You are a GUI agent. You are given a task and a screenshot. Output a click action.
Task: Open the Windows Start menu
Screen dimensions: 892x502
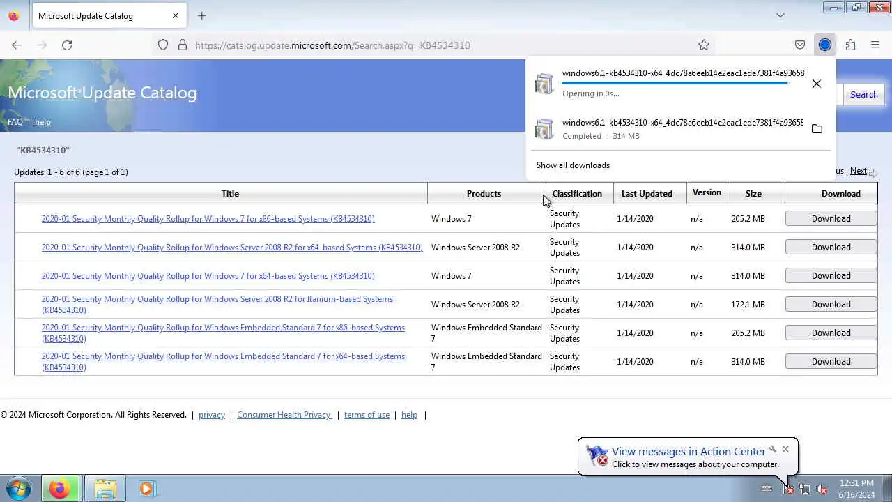tap(19, 489)
